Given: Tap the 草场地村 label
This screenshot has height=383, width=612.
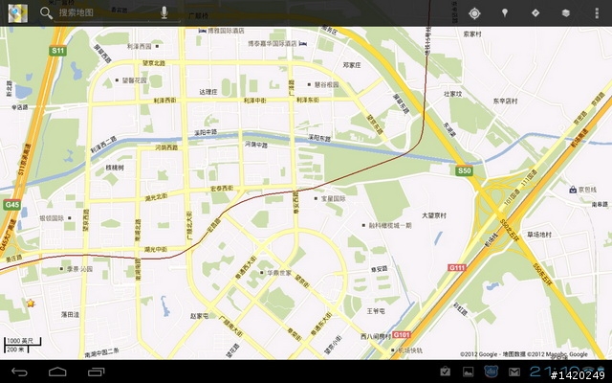Looking at the screenshot, I should coord(539,234).
